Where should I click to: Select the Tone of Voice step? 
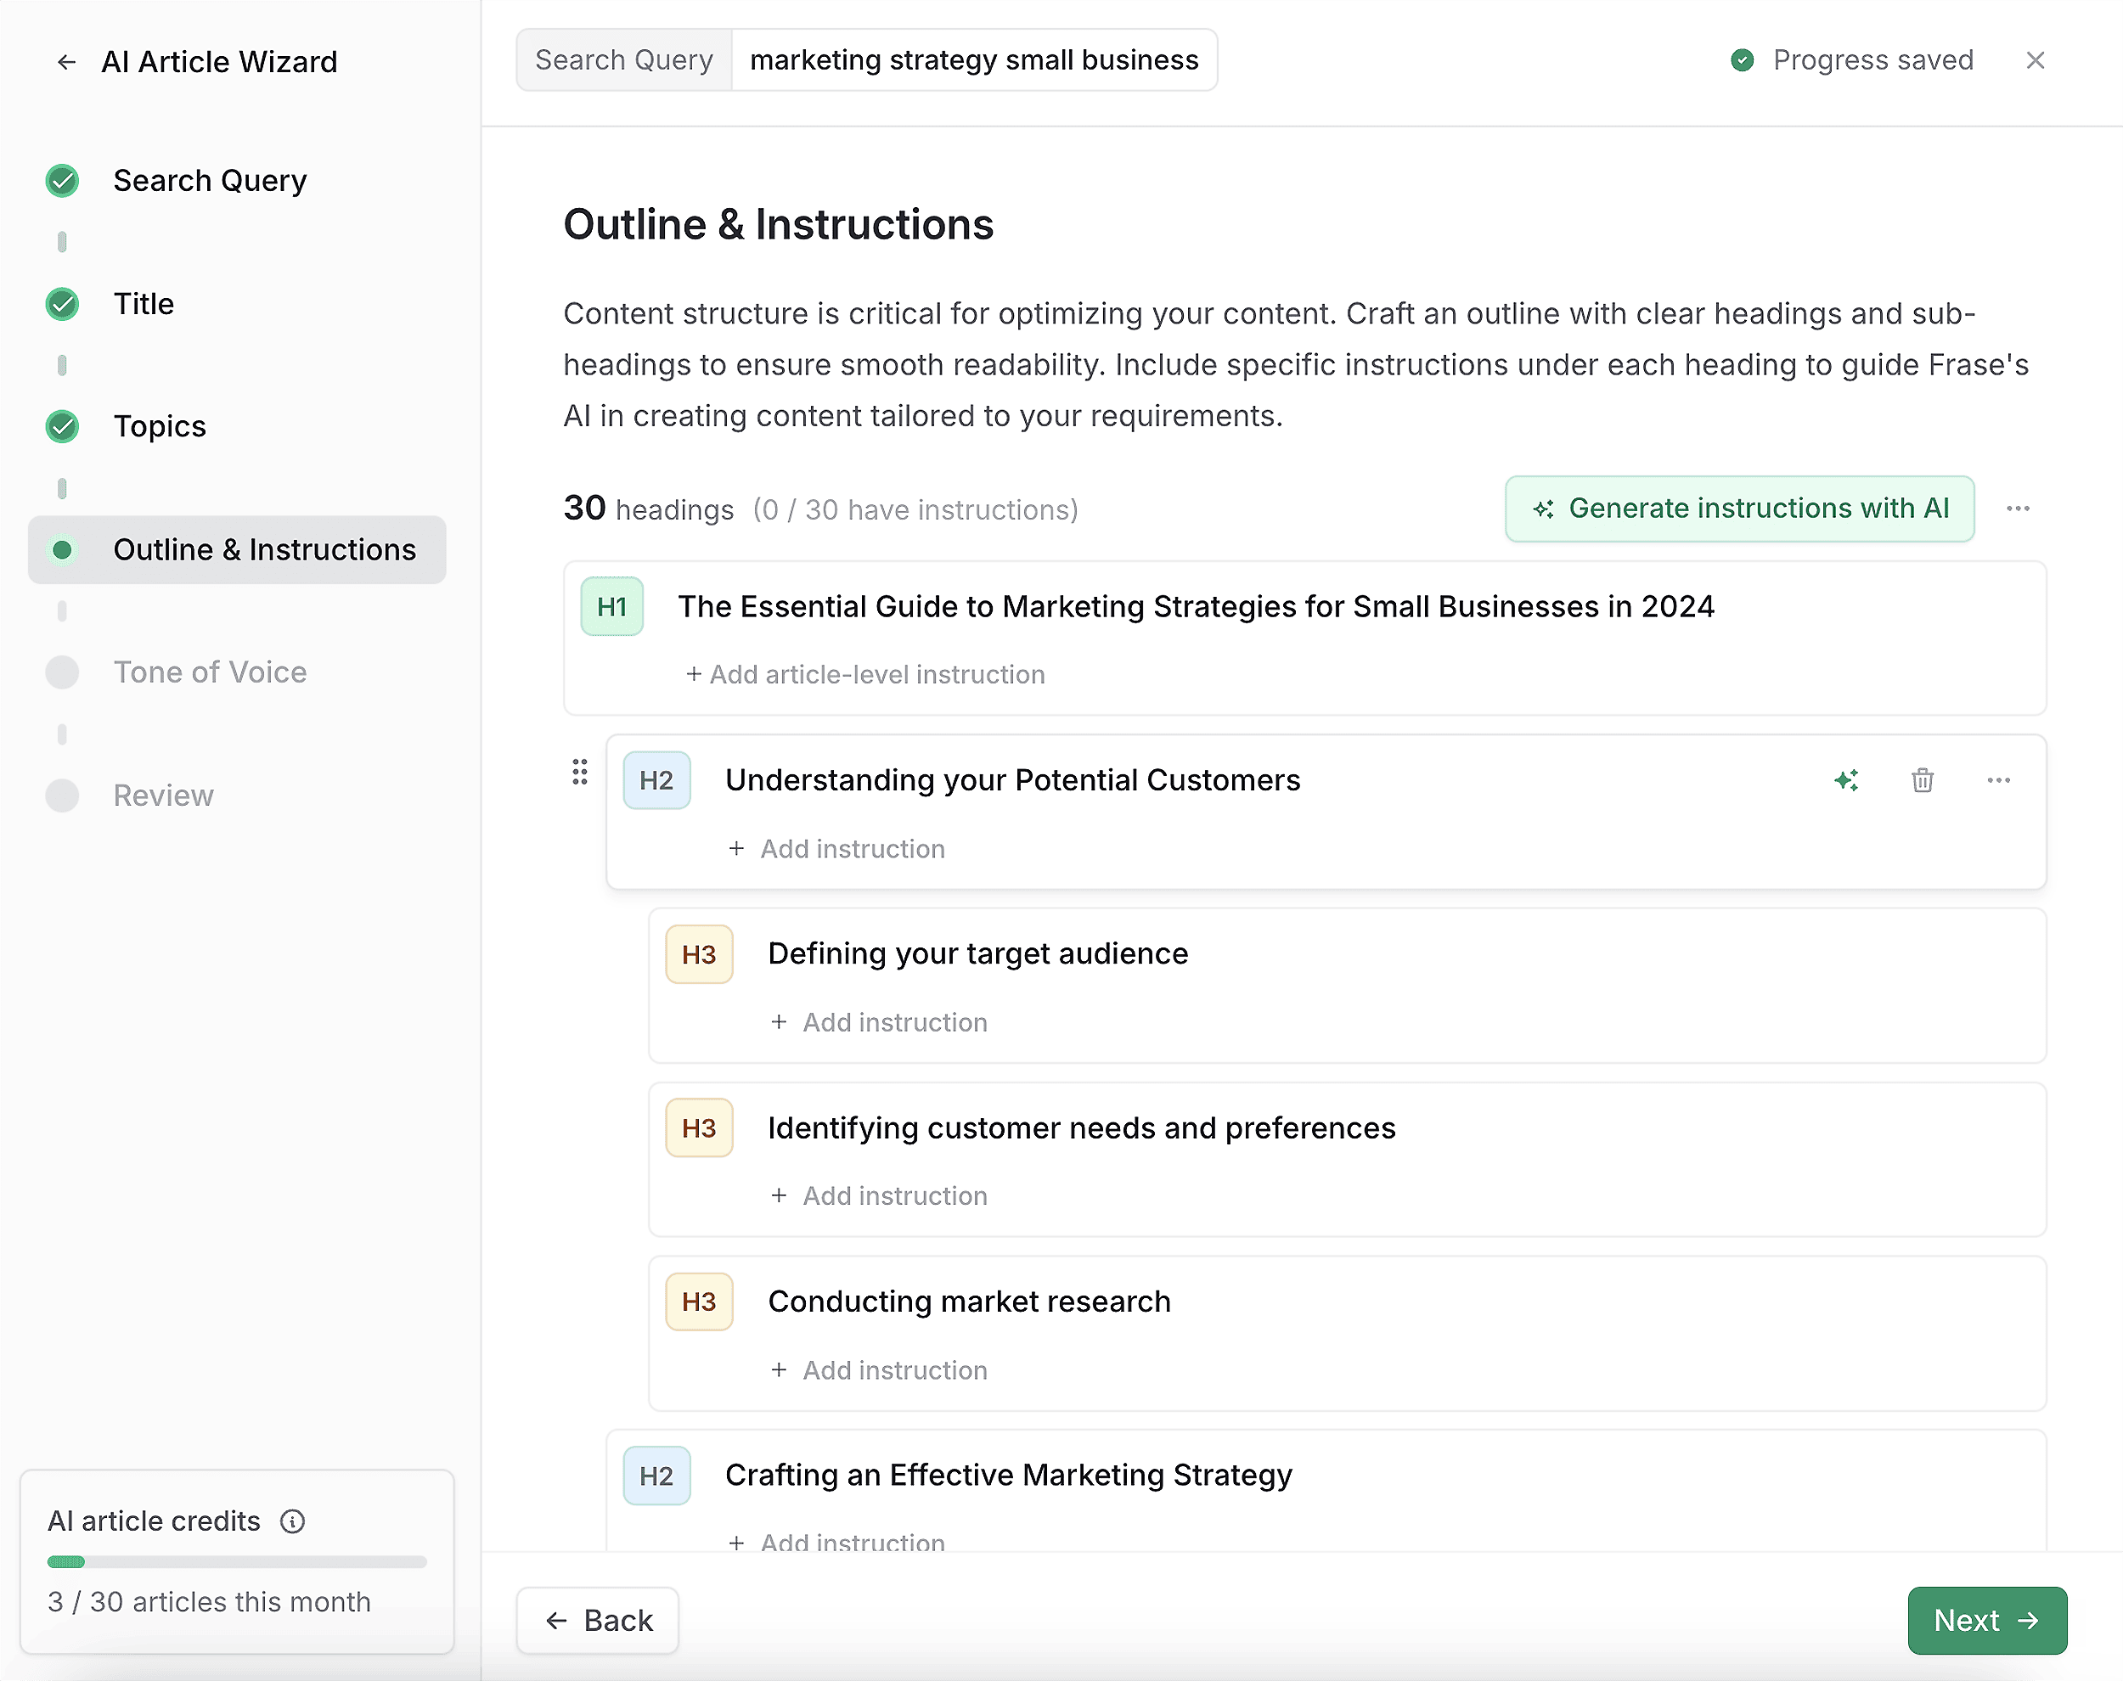[x=210, y=672]
